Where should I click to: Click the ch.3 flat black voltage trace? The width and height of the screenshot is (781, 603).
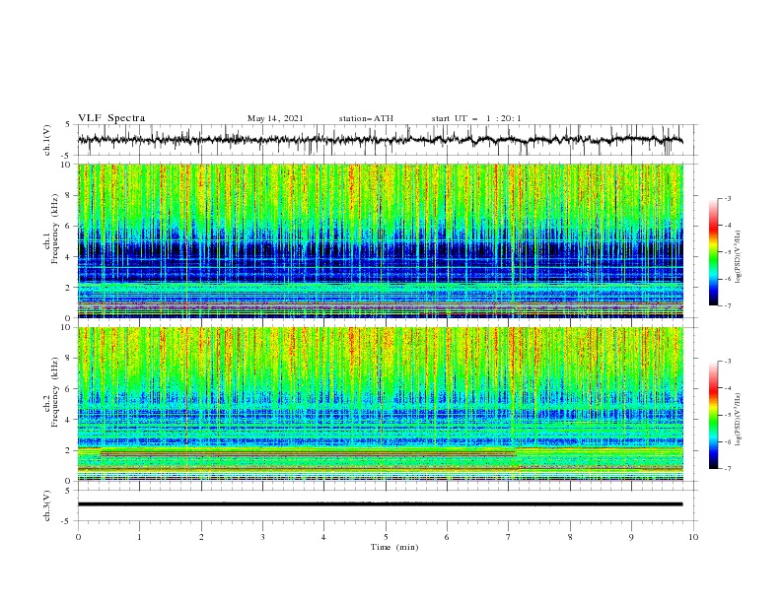coord(380,504)
